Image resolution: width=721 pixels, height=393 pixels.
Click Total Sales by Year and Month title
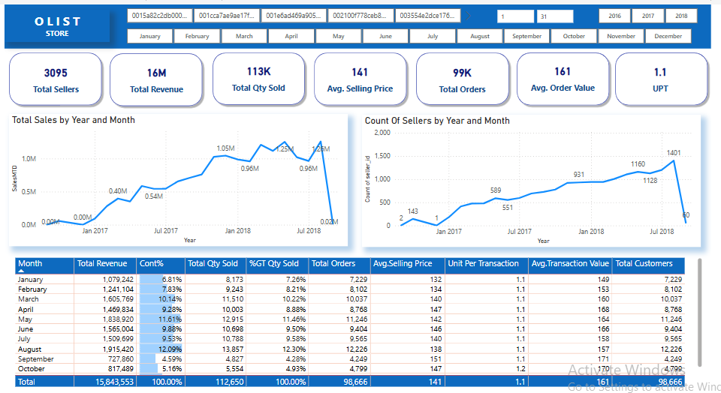tap(74, 120)
